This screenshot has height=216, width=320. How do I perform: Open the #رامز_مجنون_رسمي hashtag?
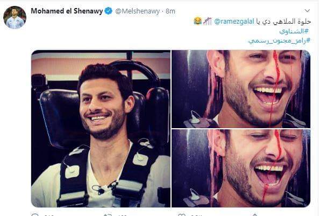click(279, 40)
